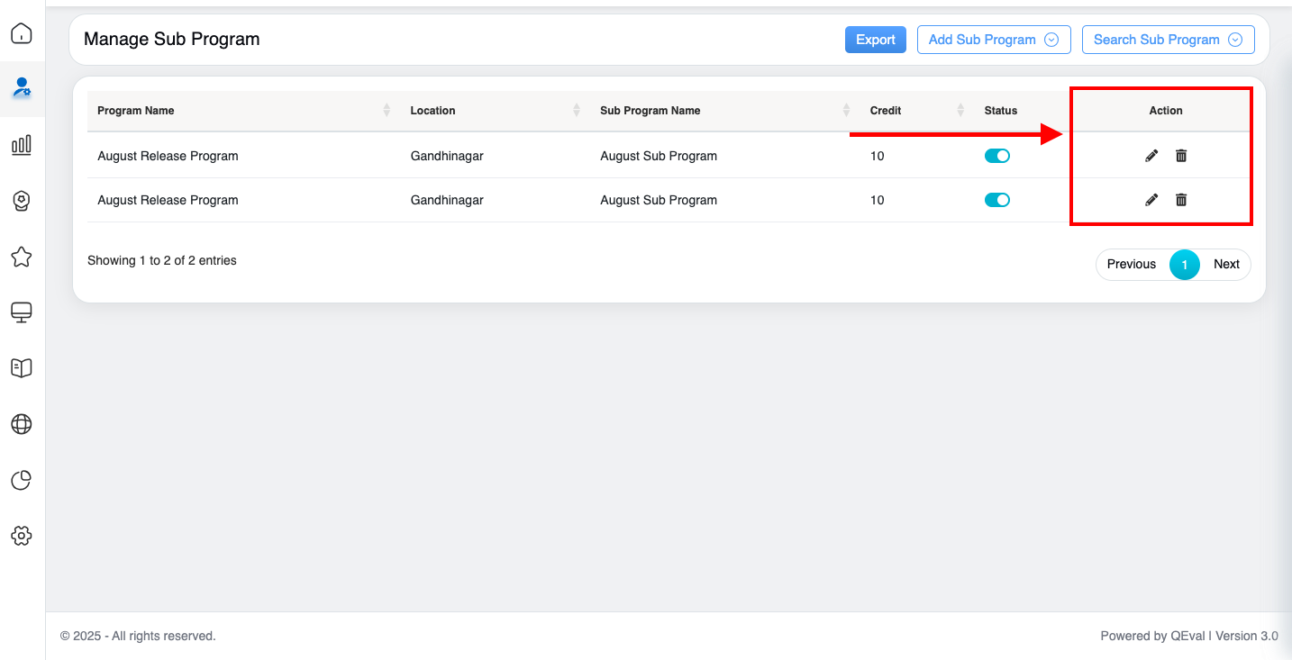Click the Export button
The width and height of the screenshot is (1292, 660).
coord(875,40)
